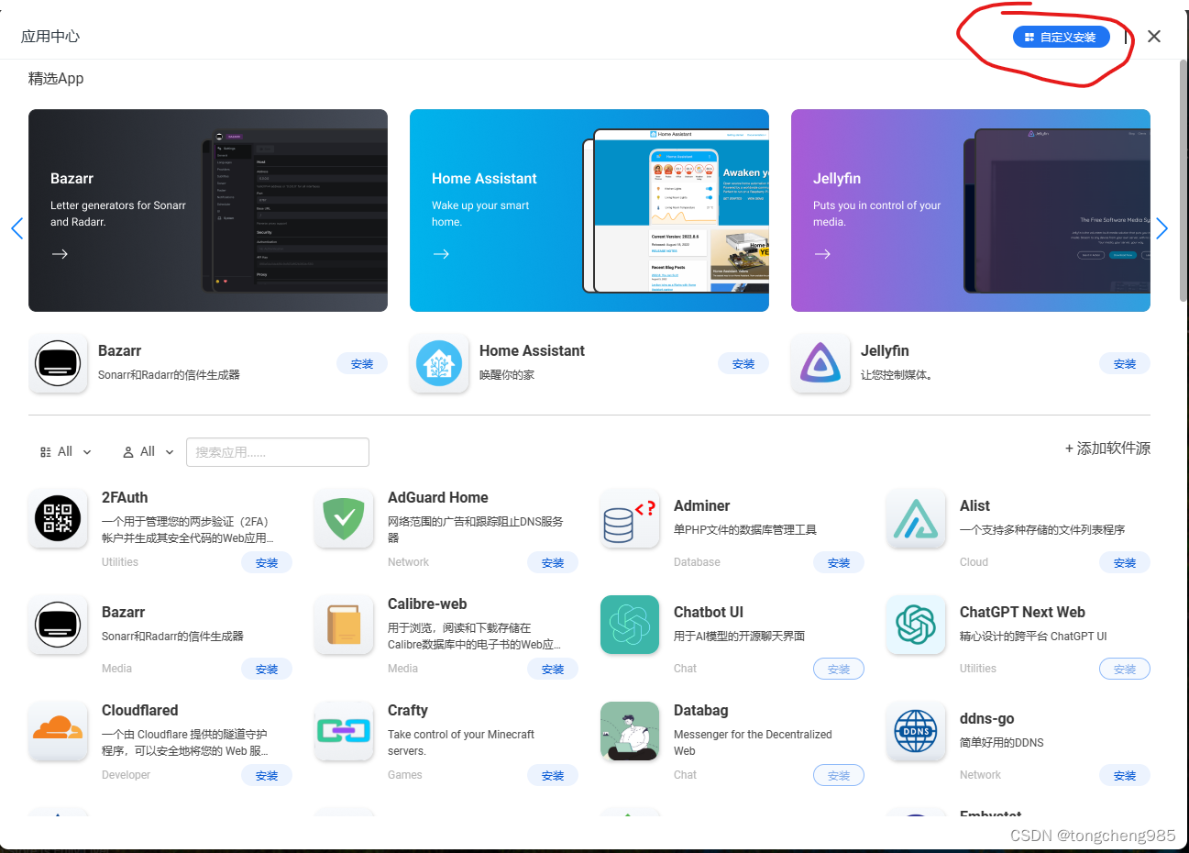Install Crafty

pyautogui.click(x=553, y=776)
